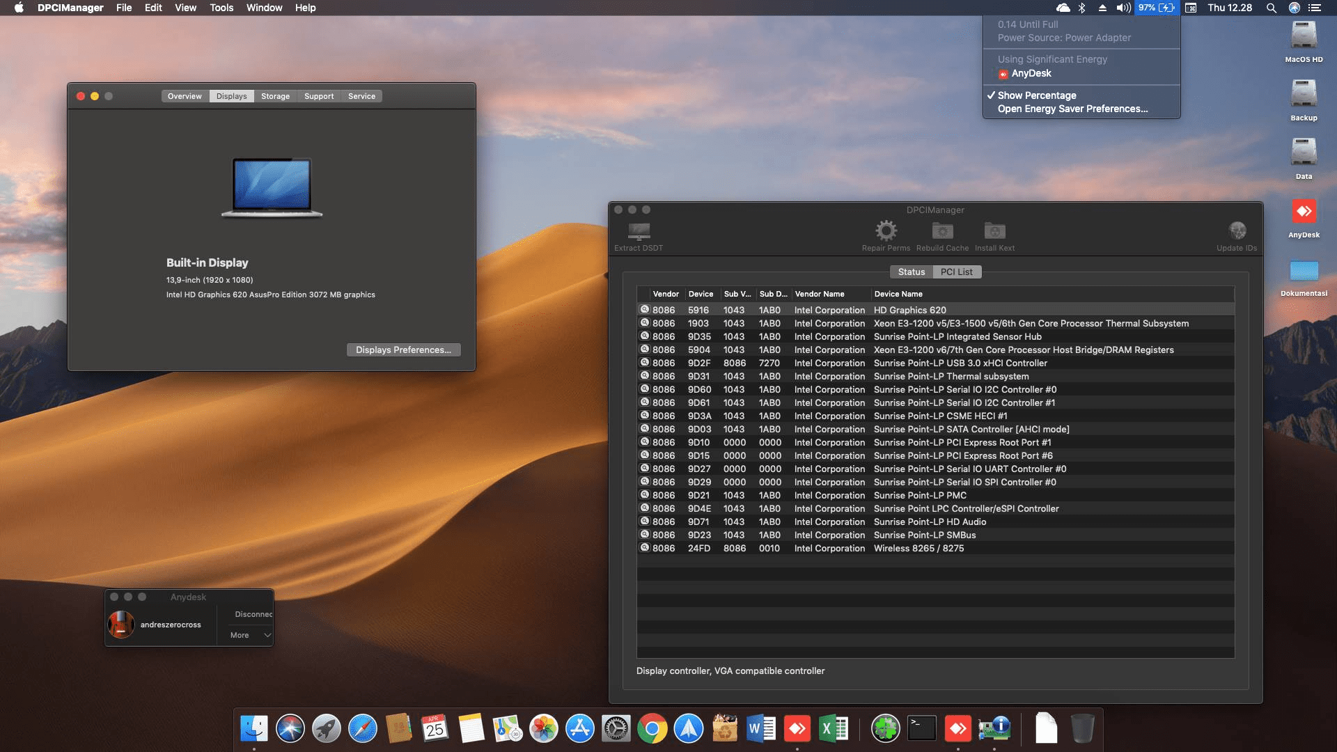Click the Extract DSDT toolbar icon

[x=639, y=231]
